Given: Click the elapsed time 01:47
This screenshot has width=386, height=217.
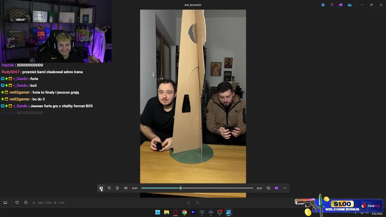Looking at the screenshot, I should (135, 188).
